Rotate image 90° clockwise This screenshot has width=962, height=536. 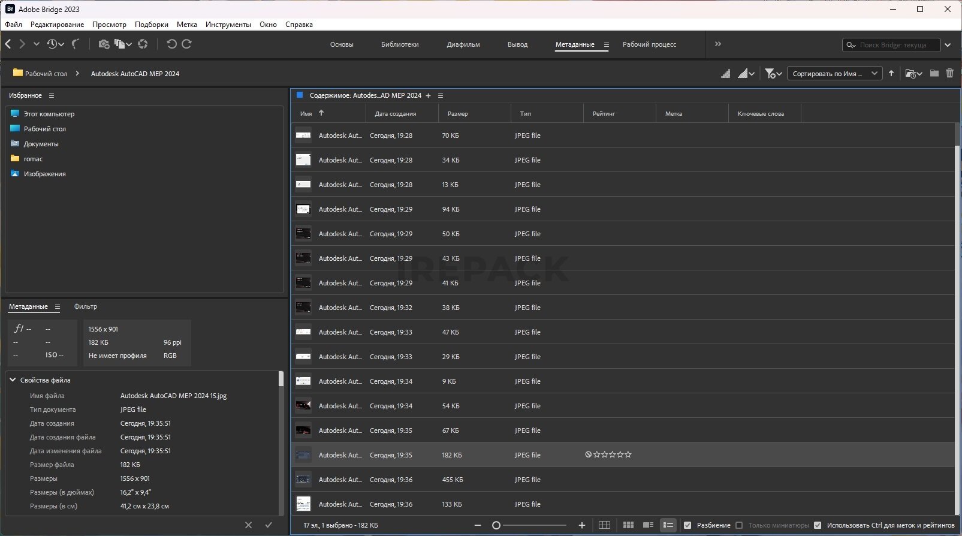187,44
